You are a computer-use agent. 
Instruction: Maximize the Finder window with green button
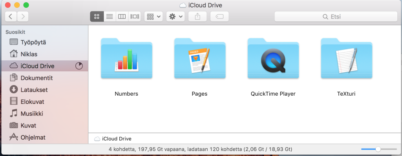point(26,5)
